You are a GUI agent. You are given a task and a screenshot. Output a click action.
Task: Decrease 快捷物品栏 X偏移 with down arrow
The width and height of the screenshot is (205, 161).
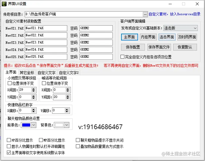click(33, 112)
